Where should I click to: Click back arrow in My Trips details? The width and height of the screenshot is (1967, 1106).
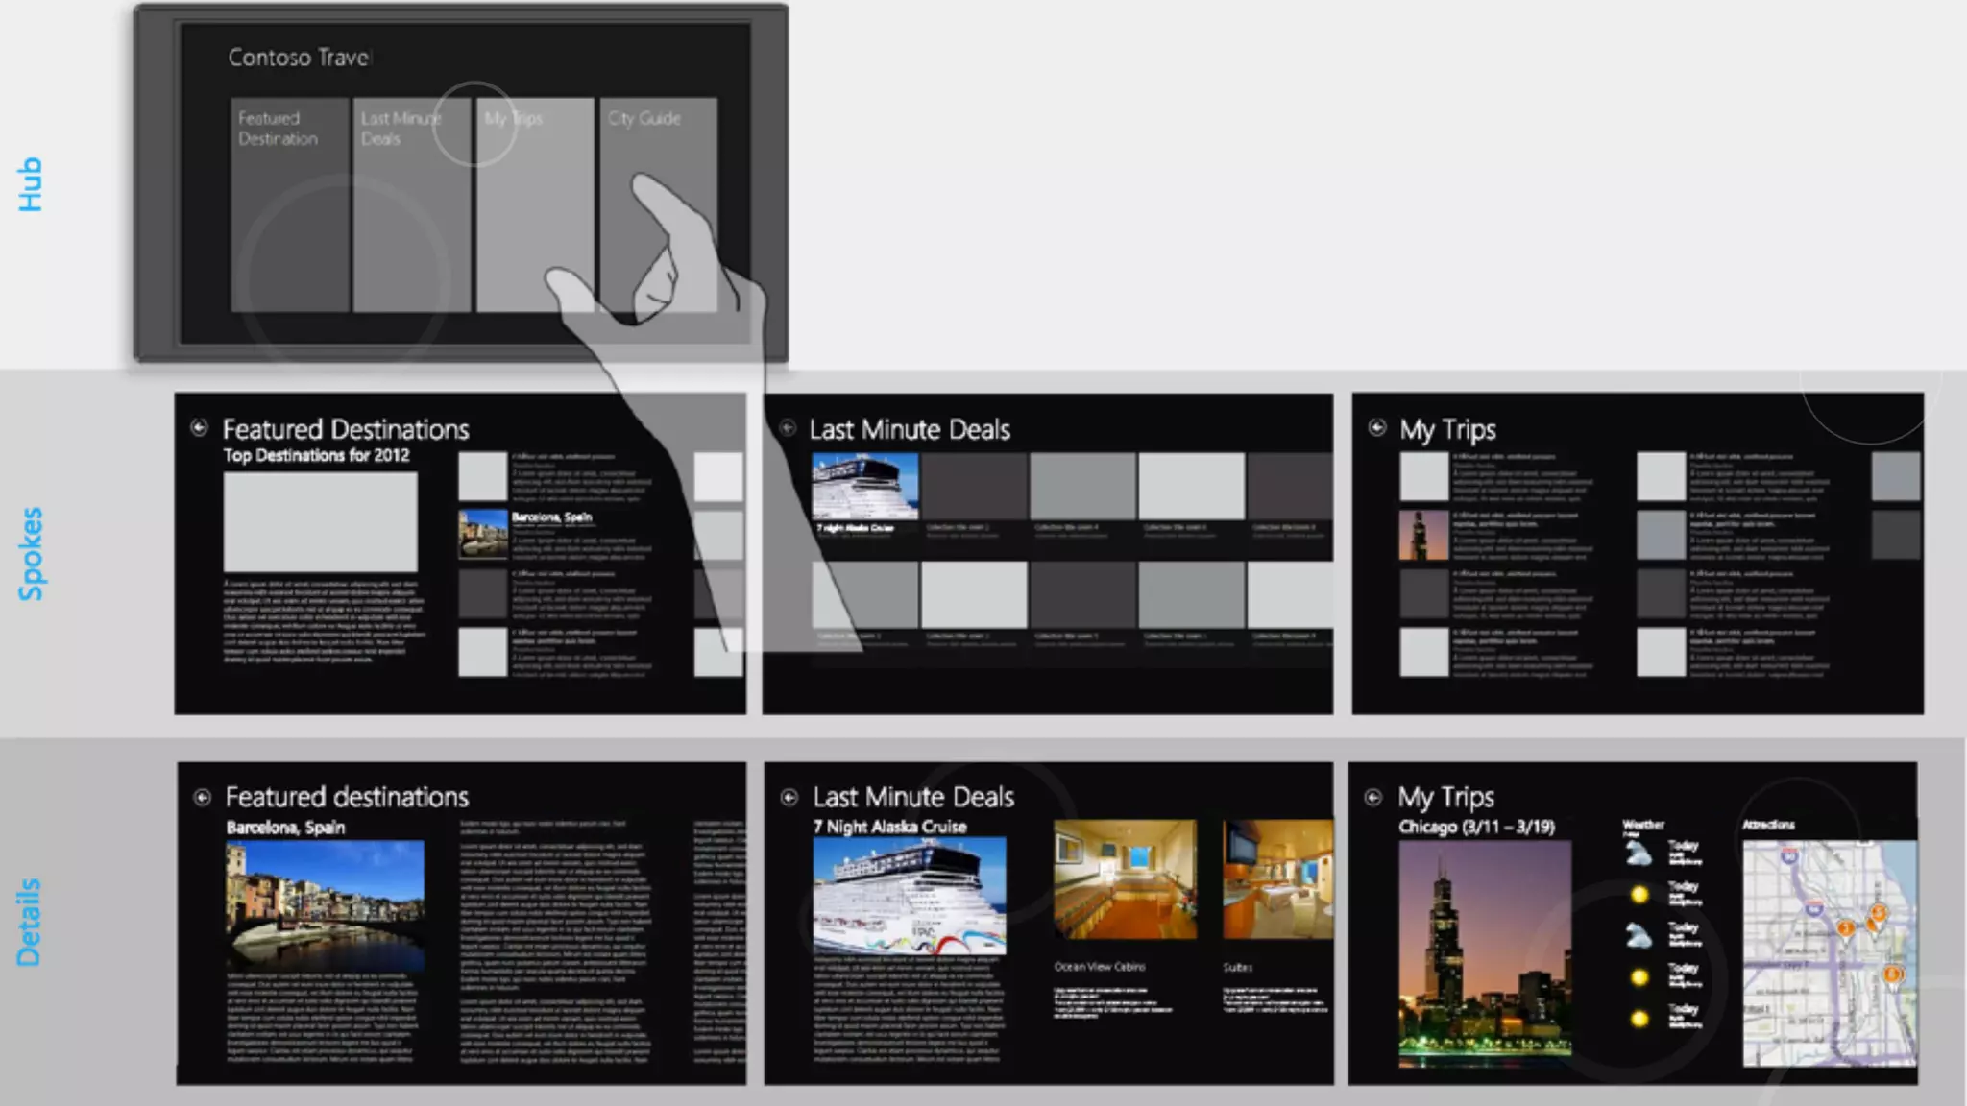click(x=1373, y=797)
